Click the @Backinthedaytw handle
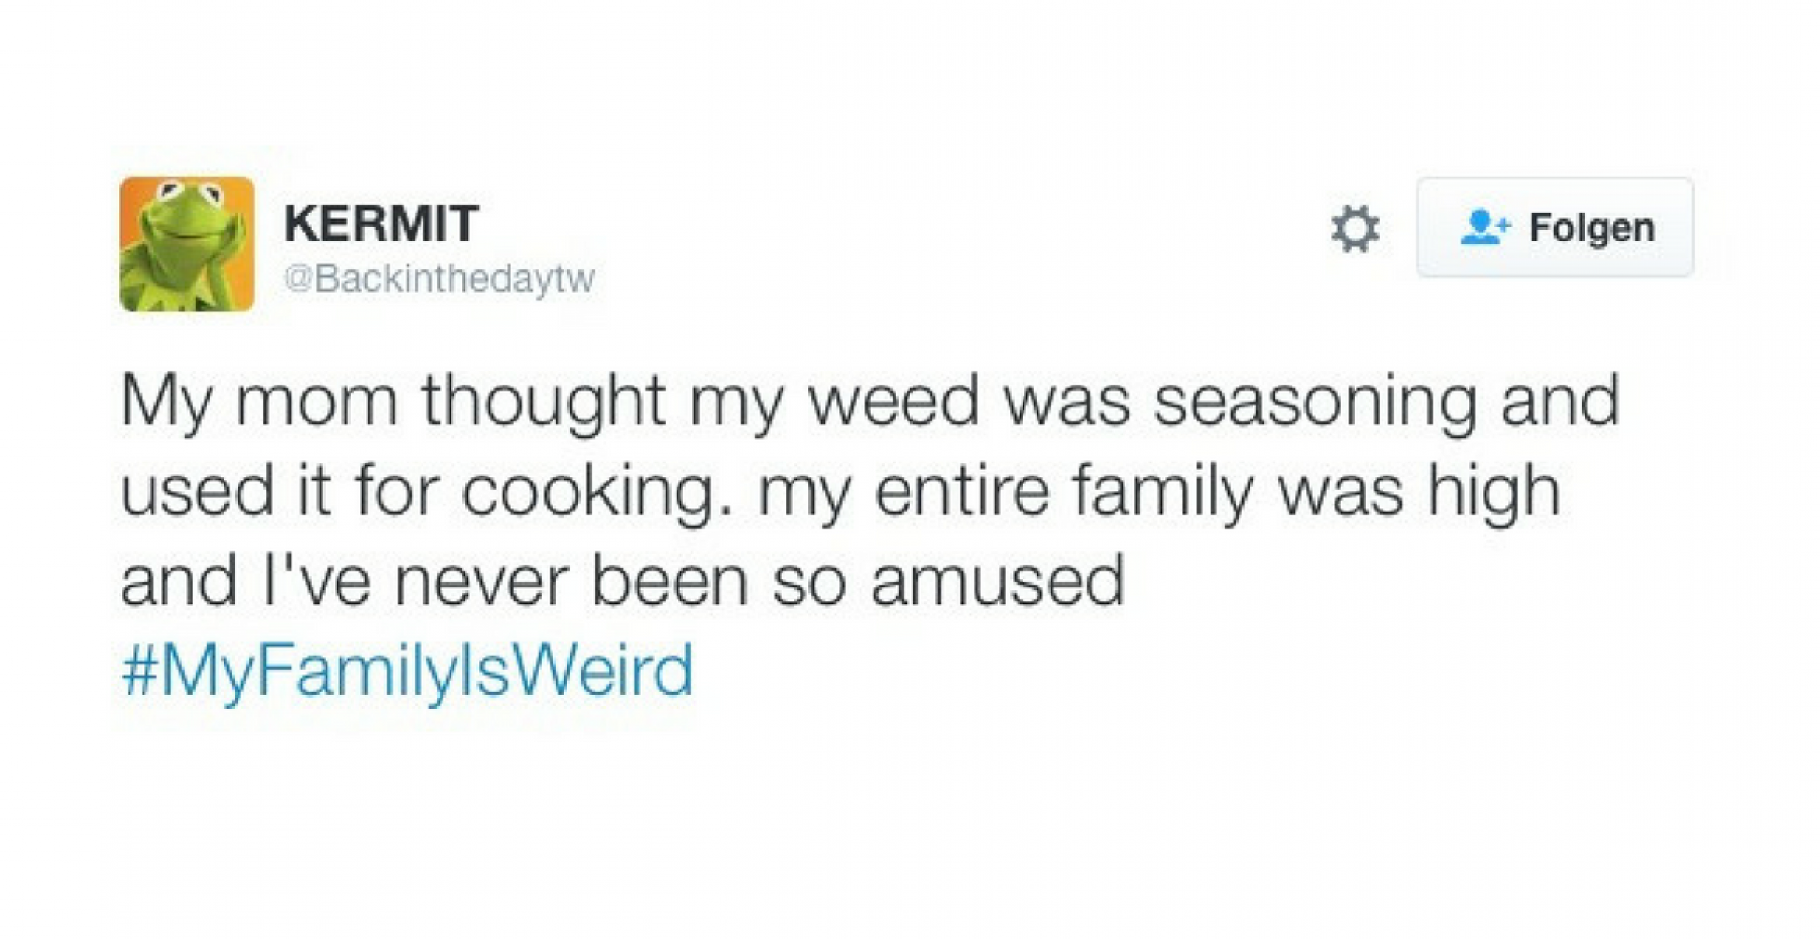 (x=439, y=278)
